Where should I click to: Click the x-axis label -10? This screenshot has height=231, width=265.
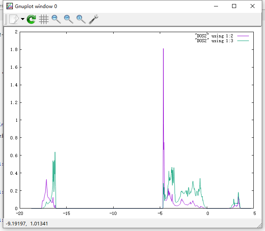pos(113,213)
